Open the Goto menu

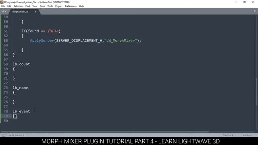(x=42, y=6)
